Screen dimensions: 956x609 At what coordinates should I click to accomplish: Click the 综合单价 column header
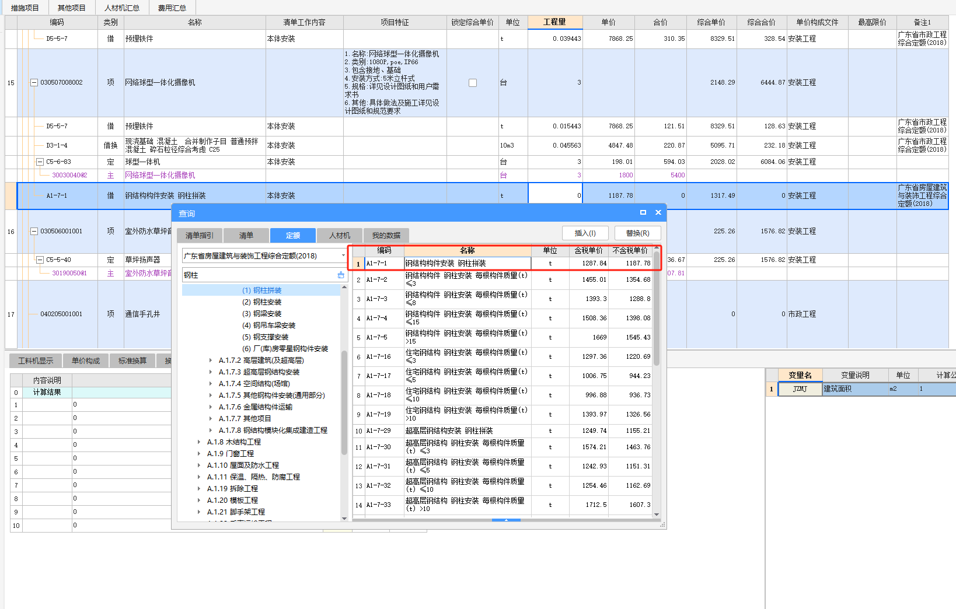pos(711,22)
